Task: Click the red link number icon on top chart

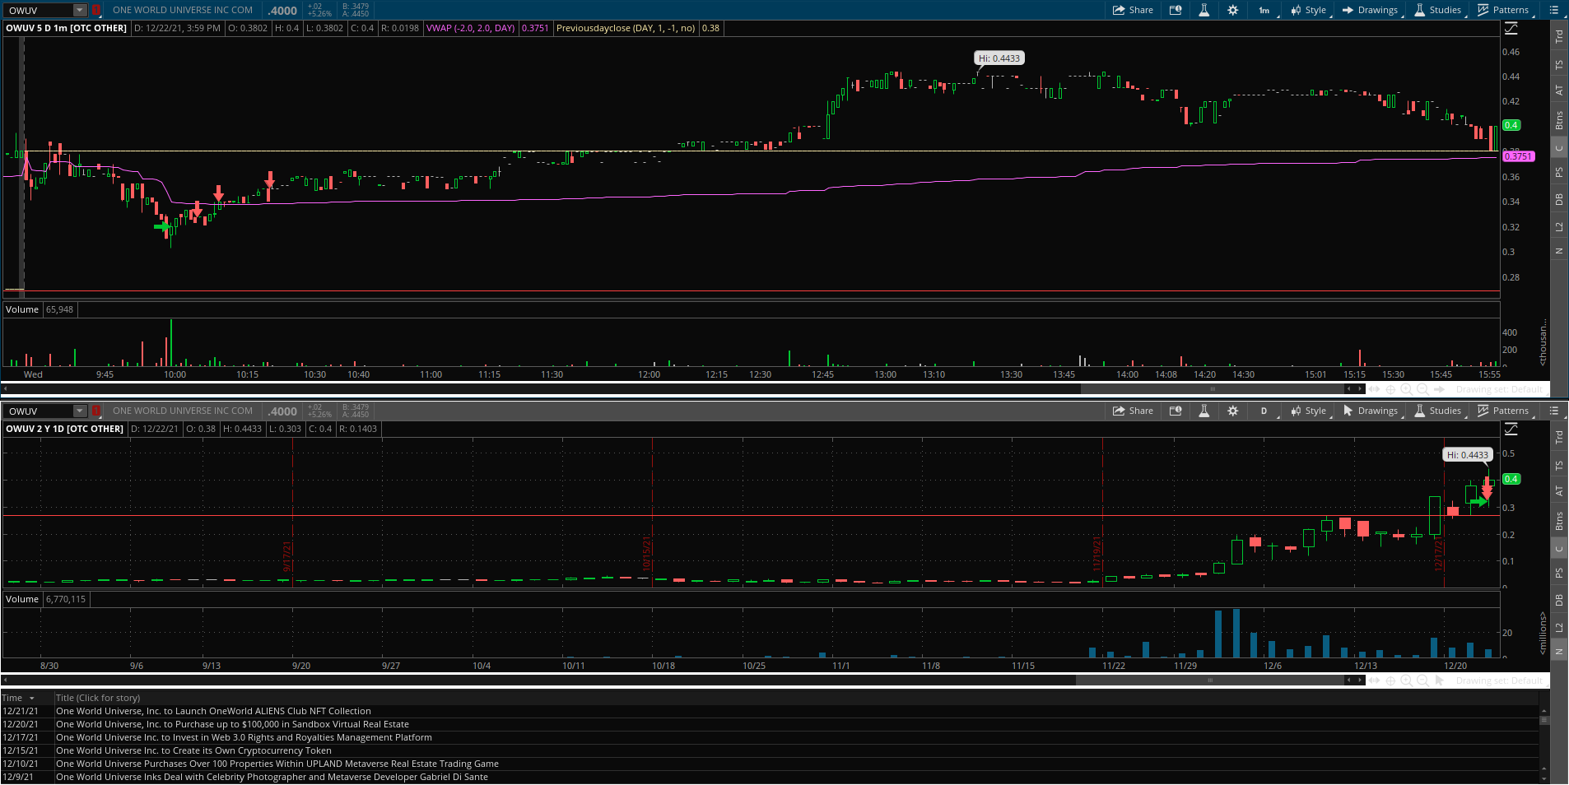Action: [x=96, y=11]
